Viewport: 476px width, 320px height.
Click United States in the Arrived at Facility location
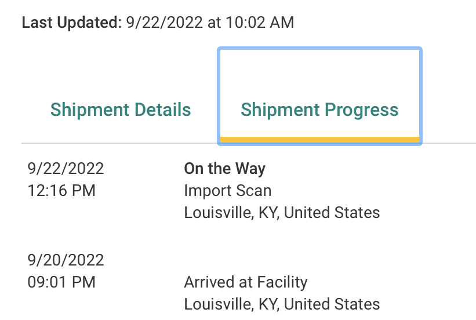pos(332,304)
